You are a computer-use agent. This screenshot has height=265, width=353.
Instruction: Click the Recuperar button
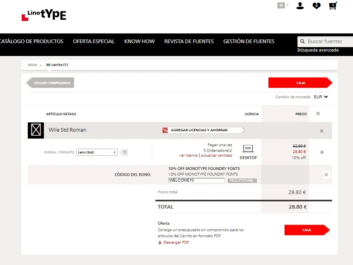click(242, 180)
